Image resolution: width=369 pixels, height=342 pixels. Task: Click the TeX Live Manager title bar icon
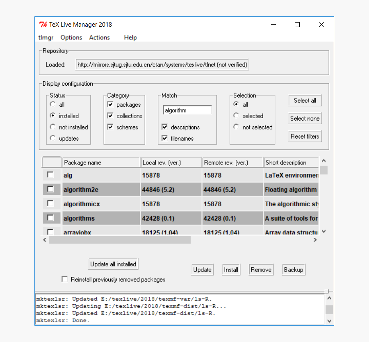[43, 25]
